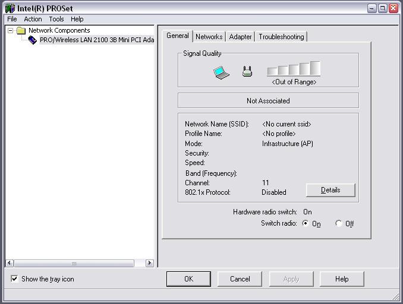The height and width of the screenshot is (304, 403).
Task: Switch to the Troubleshooting tab
Action: [281, 37]
